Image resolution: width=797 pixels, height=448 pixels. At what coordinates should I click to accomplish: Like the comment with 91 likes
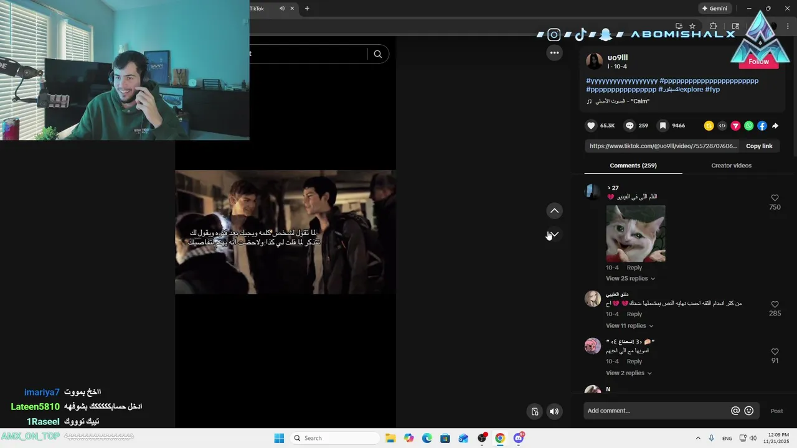coord(775,352)
